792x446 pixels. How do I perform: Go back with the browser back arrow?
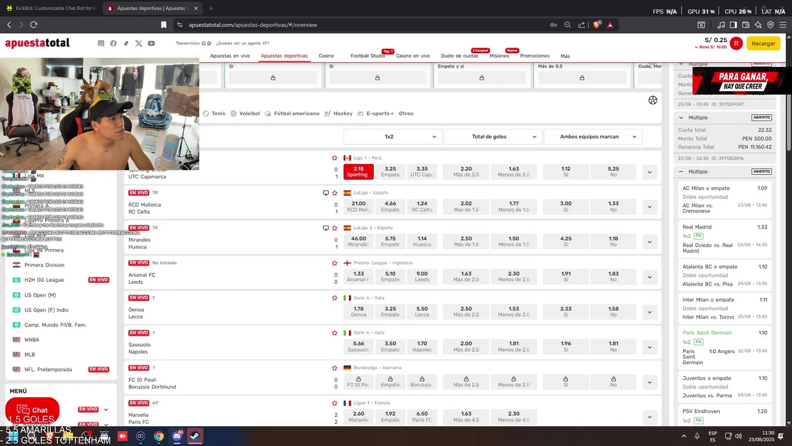pyautogui.click(x=9, y=25)
